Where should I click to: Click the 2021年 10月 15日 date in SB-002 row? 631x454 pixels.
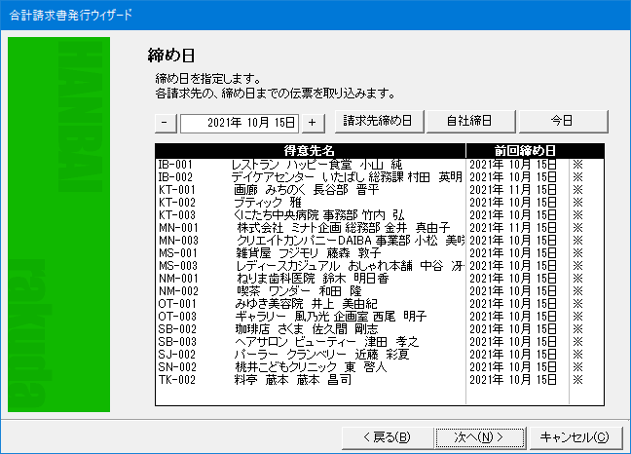[x=513, y=329]
